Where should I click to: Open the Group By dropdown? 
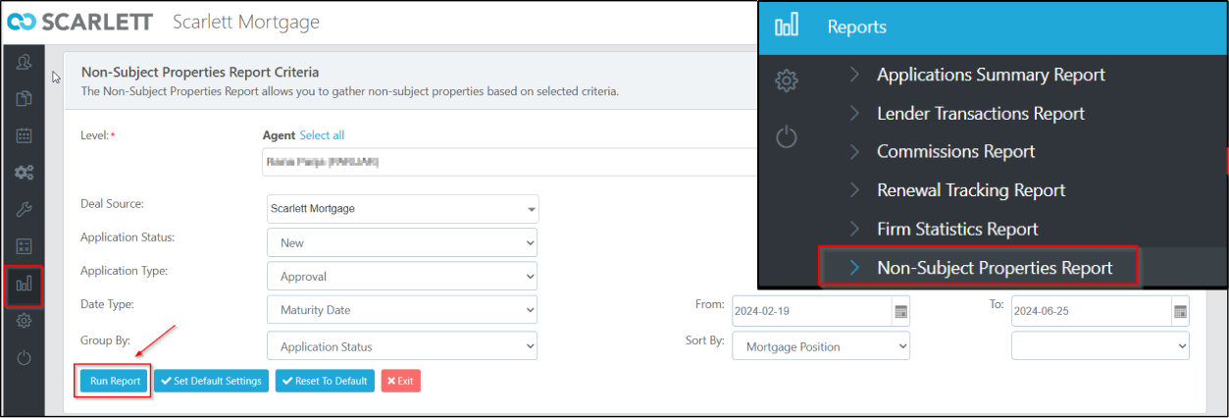[402, 346]
